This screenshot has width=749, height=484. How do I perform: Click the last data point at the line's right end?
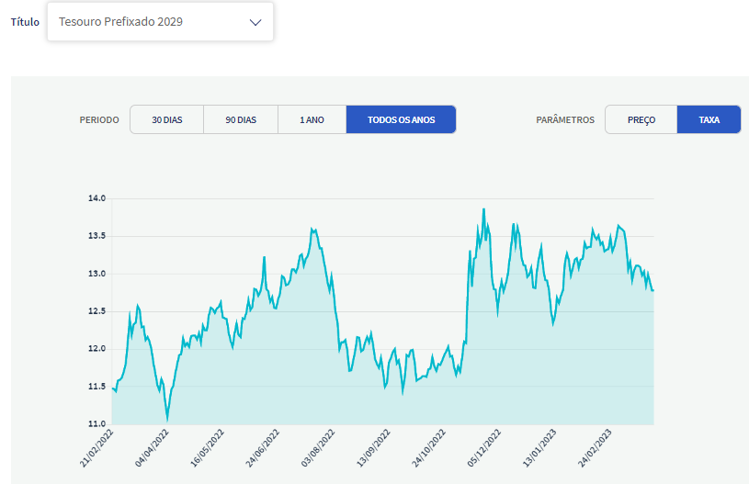click(653, 290)
